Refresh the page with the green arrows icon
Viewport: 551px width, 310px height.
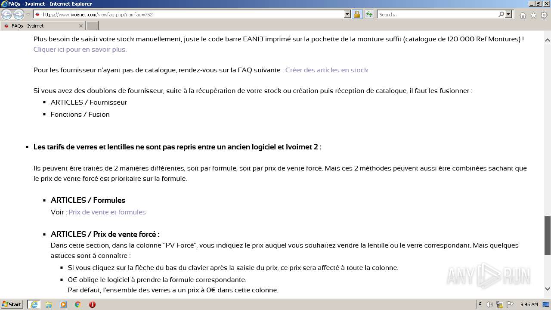[x=369, y=14]
